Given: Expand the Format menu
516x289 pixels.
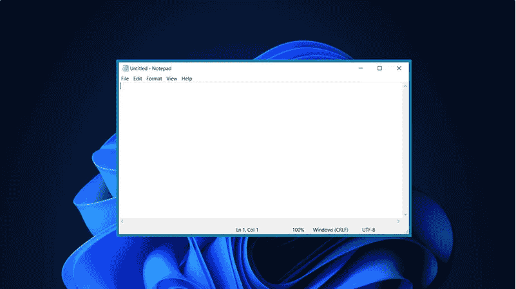Looking at the screenshot, I should click(x=154, y=79).
